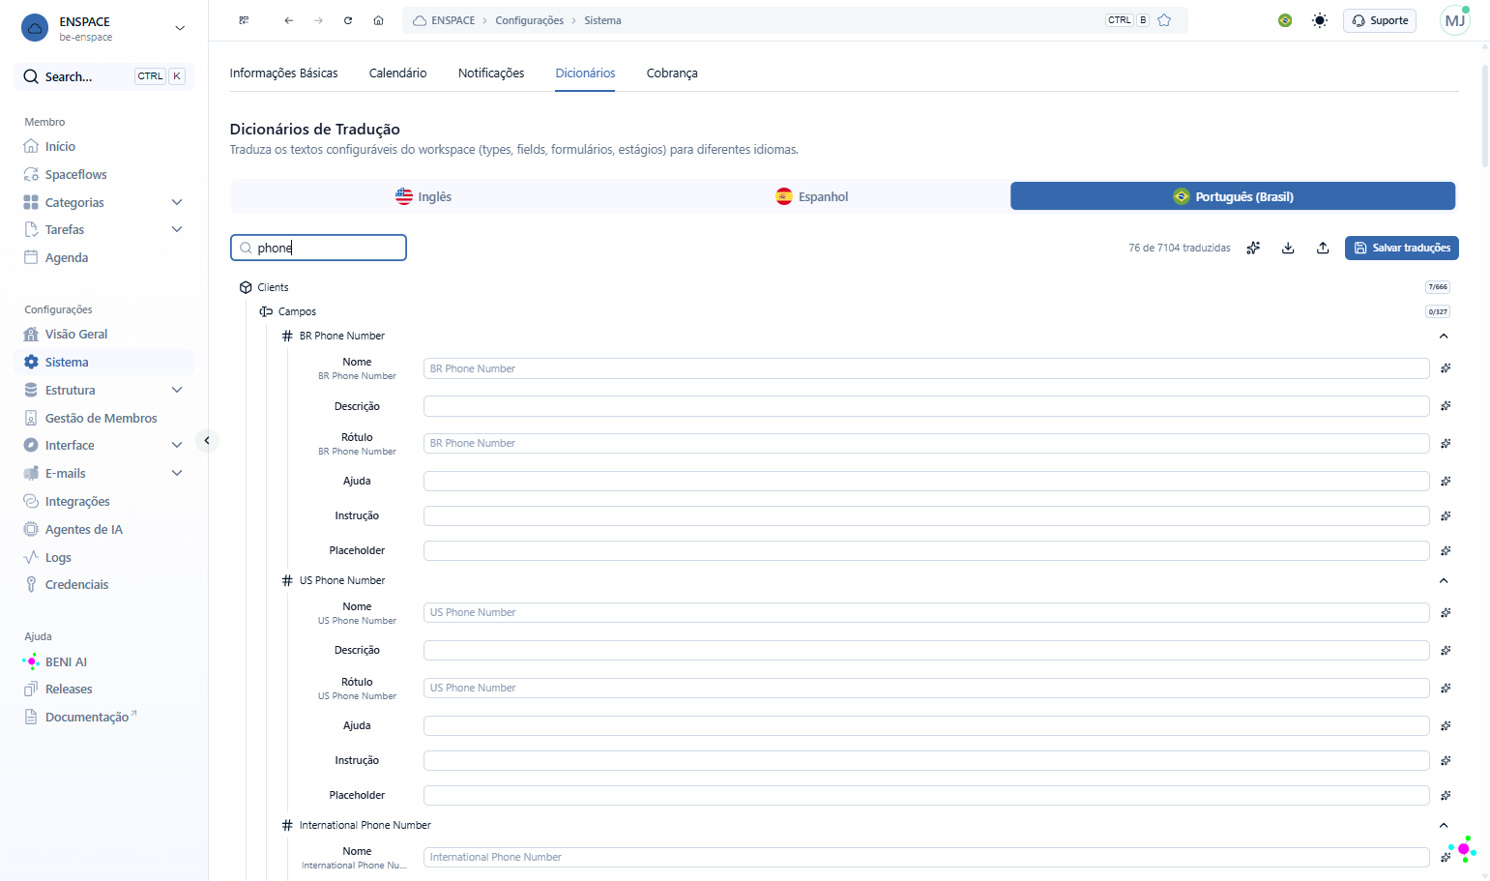Viewport: 1490px width, 881px height.
Task: Upload translations using the import icon
Action: 1323,248
